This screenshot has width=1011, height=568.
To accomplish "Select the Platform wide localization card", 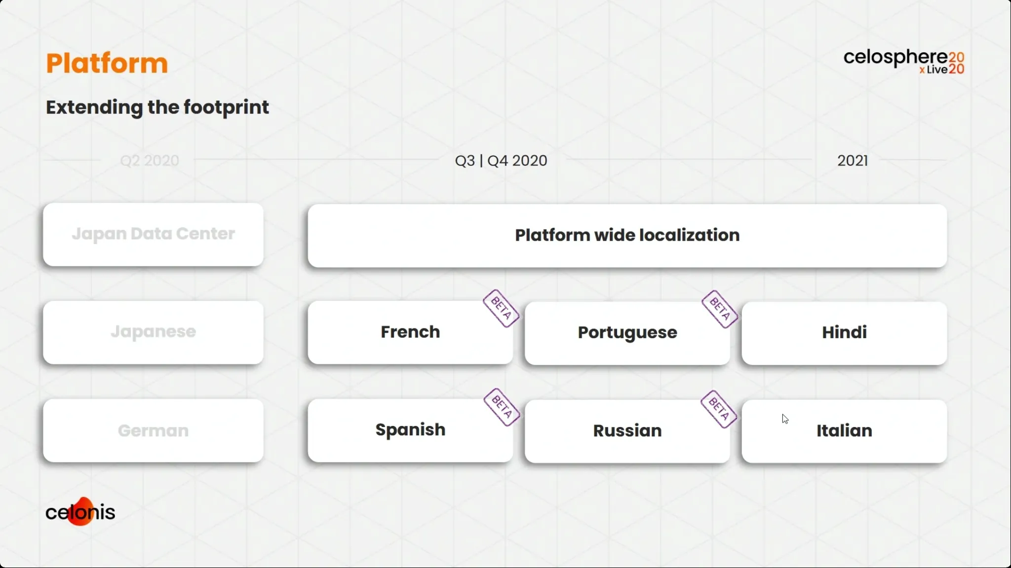I will click(627, 235).
